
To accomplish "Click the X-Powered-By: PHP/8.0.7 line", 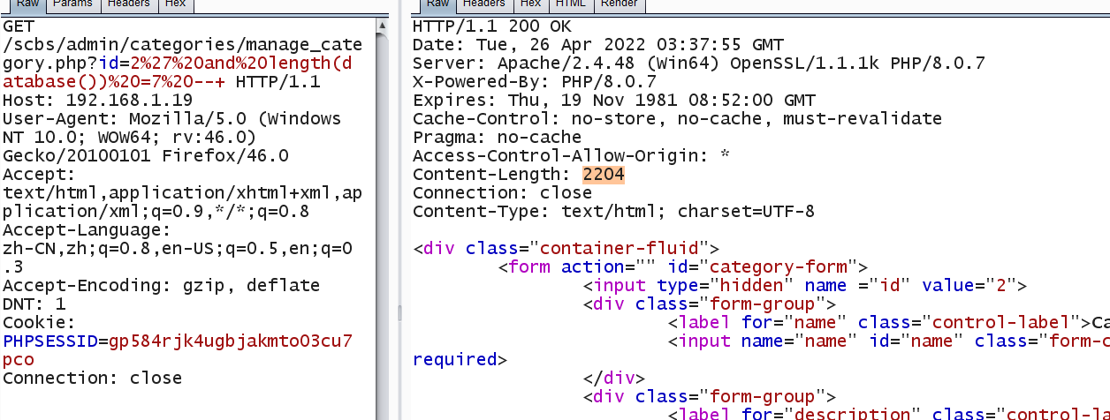I will coord(535,82).
